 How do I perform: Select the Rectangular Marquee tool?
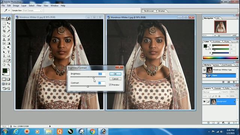(4, 23)
